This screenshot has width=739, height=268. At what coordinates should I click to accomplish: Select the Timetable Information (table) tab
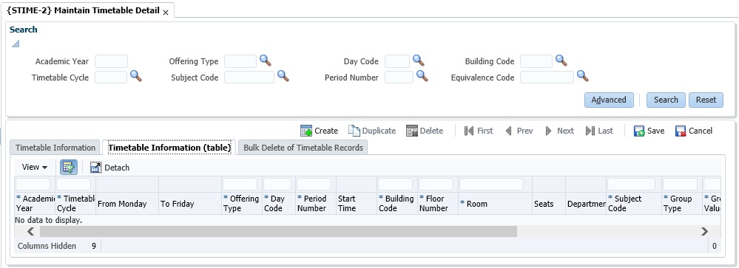click(169, 148)
